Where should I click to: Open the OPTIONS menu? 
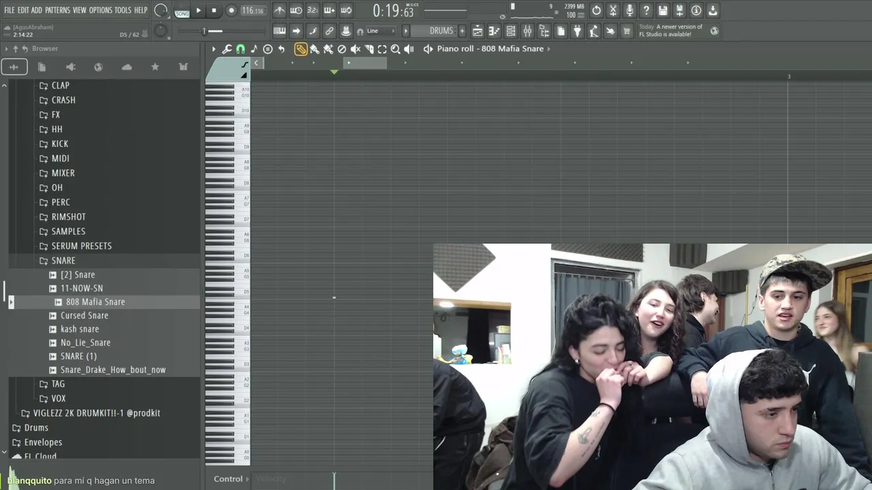click(x=100, y=10)
